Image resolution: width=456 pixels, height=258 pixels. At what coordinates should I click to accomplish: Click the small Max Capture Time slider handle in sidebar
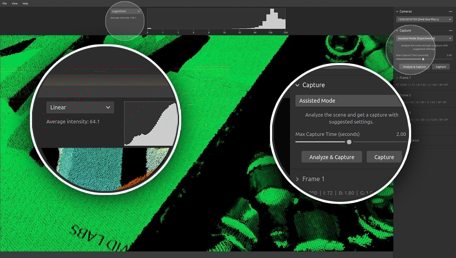423,59
